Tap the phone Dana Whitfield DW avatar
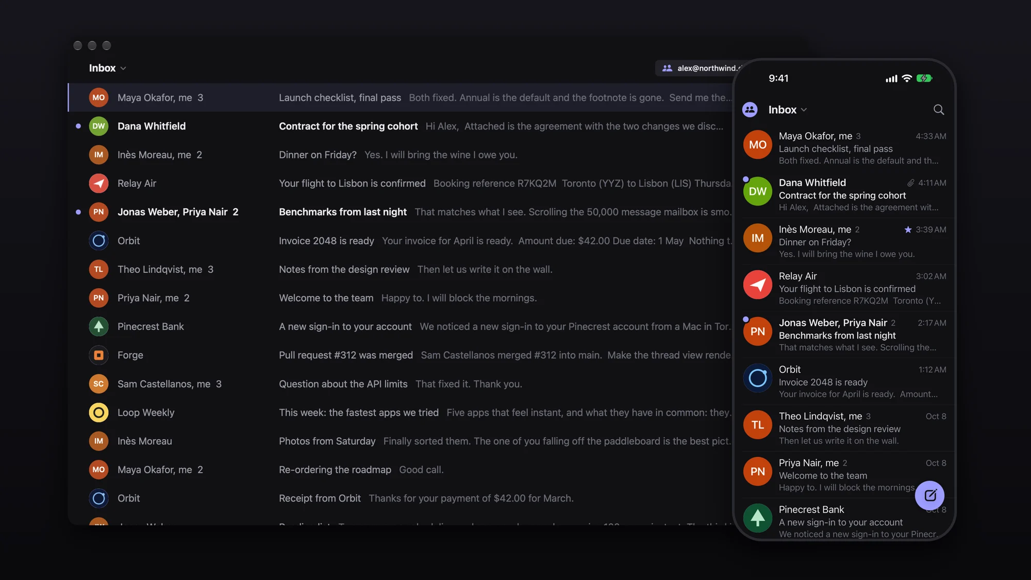Viewport: 1031px width, 580px height. point(758,191)
